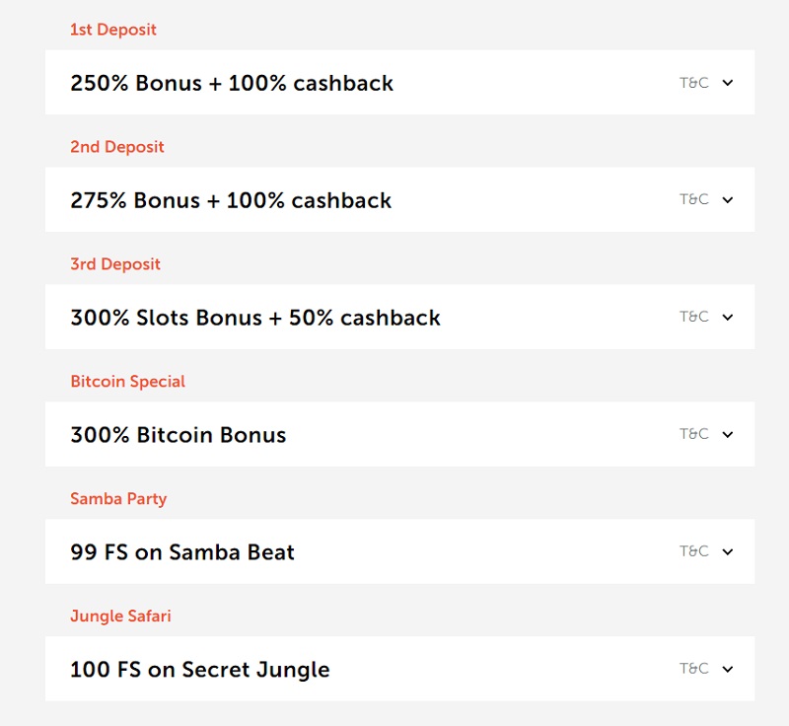The width and height of the screenshot is (789, 726).
Task: Select 300% Slots Bonus + 50% cashback
Action: coord(399,317)
